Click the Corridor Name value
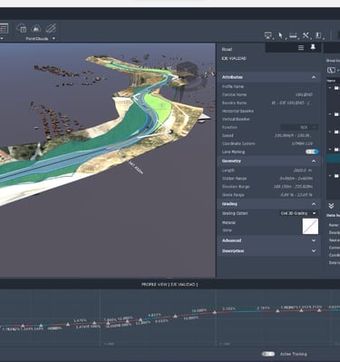 tap(304, 94)
